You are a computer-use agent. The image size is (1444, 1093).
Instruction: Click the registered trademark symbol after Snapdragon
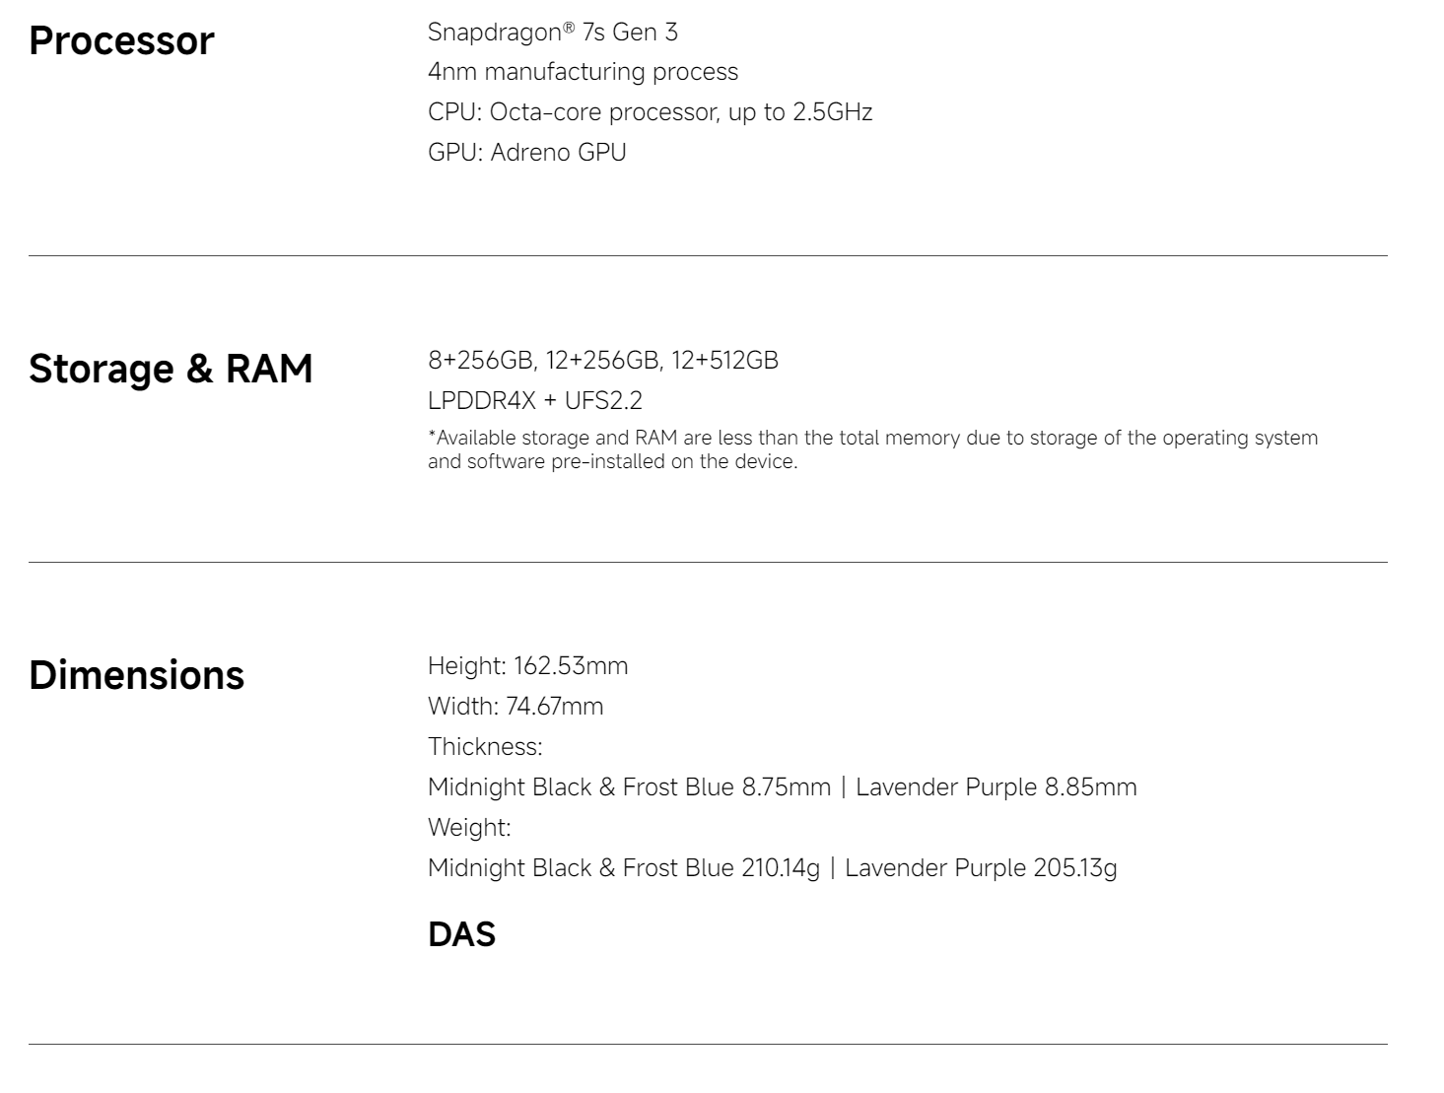(569, 27)
